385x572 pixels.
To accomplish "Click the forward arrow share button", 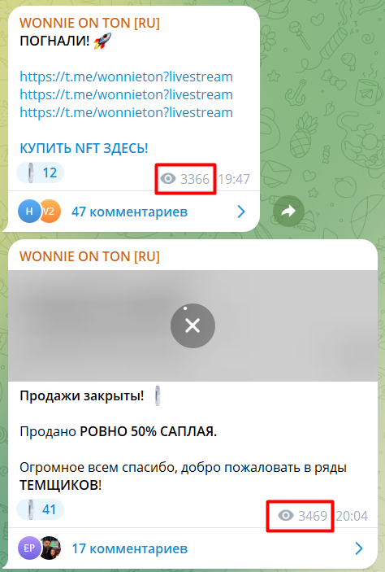I will (x=288, y=212).
